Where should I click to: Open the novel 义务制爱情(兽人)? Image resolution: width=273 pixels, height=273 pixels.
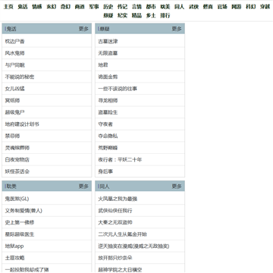pyautogui.click(x=24, y=211)
